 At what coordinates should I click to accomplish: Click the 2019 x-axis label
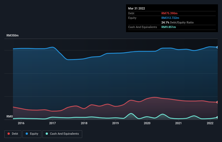(x=115, y=123)
